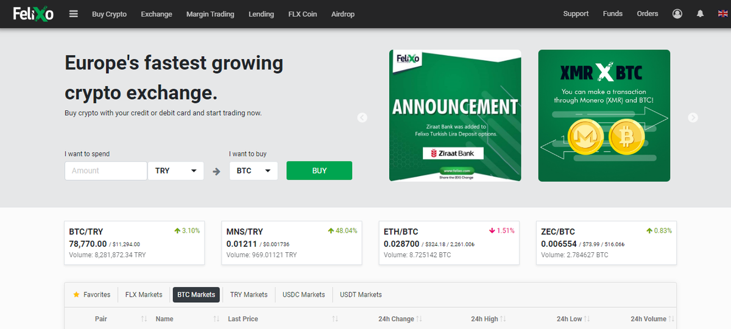This screenshot has height=329, width=731.
Task: Open the UK flag language selector
Action: pos(722,13)
